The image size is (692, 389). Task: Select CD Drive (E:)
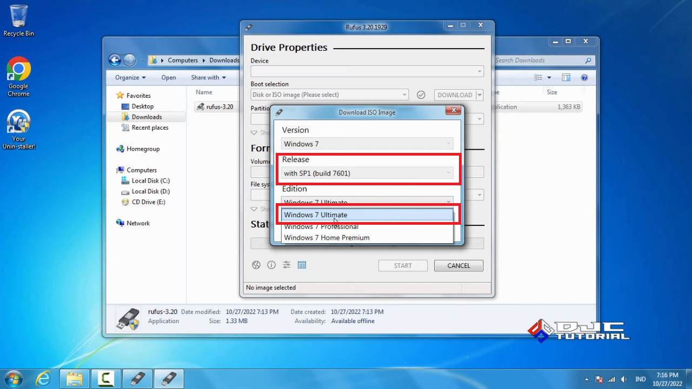click(x=148, y=202)
